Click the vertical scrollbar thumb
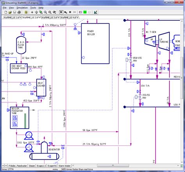This screenshot has height=172, width=185. (x=182, y=78)
